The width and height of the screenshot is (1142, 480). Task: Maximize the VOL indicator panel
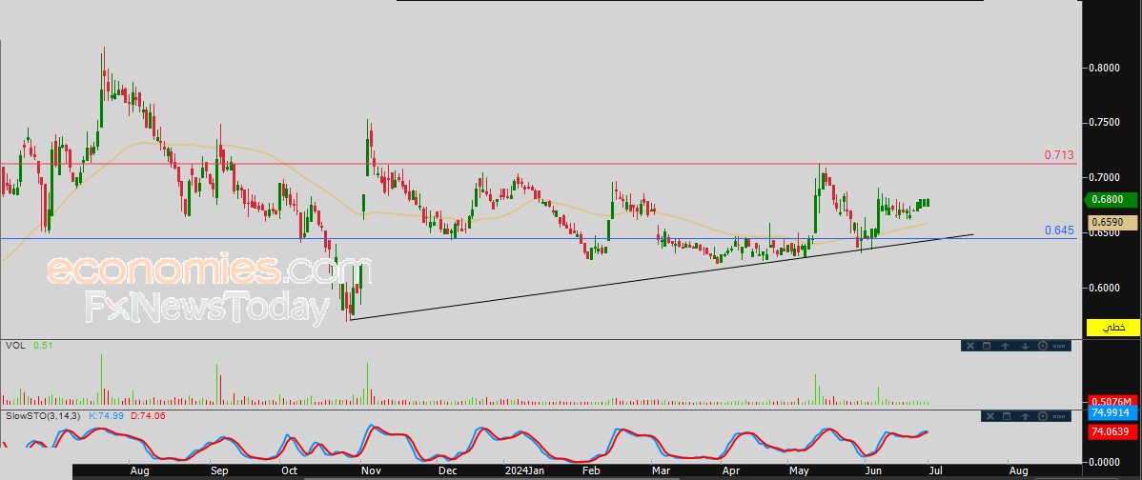click(987, 346)
